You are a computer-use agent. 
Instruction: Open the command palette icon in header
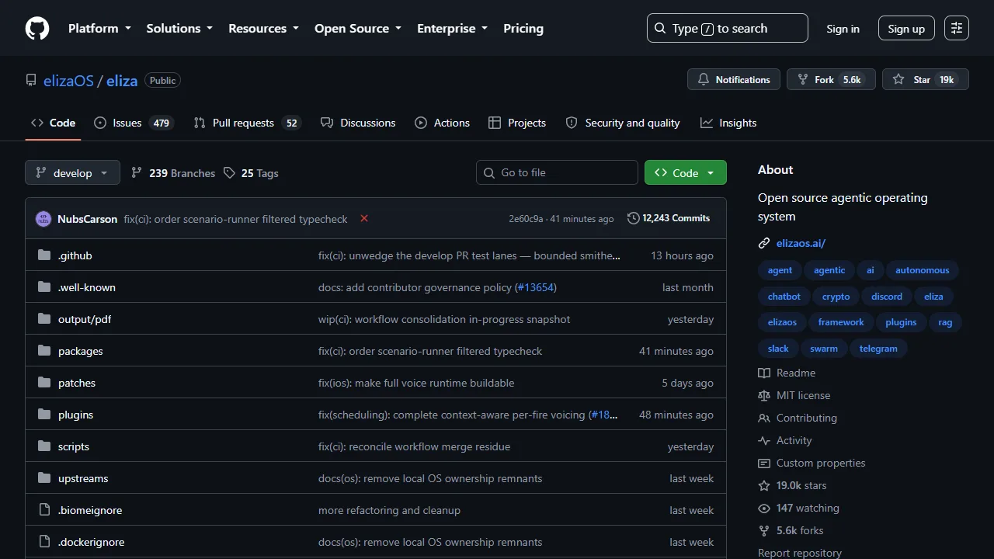(957, 28)
